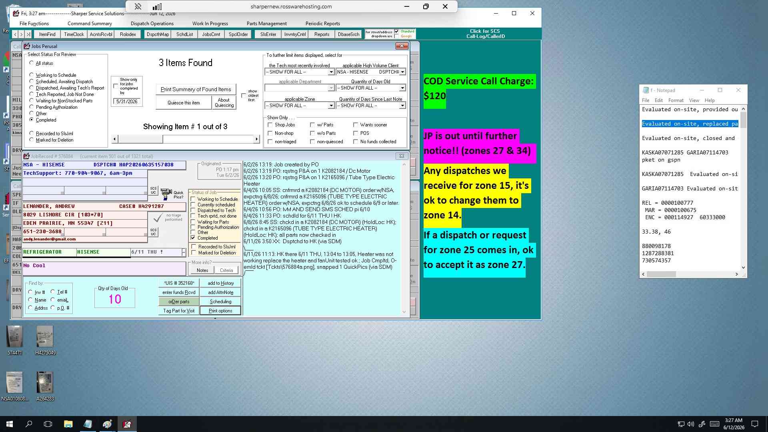This screenshot has width=768, height=432.
Task: Click the found-items horizontal slider bar
Action: click(186, 139)
